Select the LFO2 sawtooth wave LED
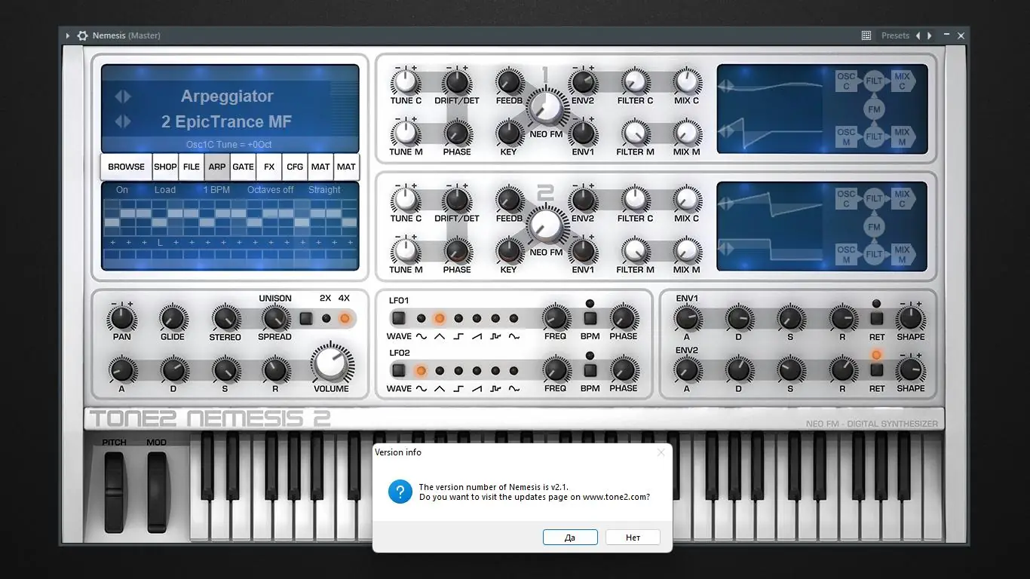Viewport: 1030px width, 579px height. coord(477,370)
